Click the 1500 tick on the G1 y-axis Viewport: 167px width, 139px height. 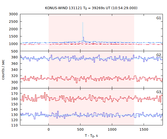tap(13, 36)
